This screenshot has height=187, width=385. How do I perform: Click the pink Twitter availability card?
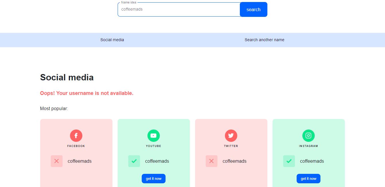231,172
